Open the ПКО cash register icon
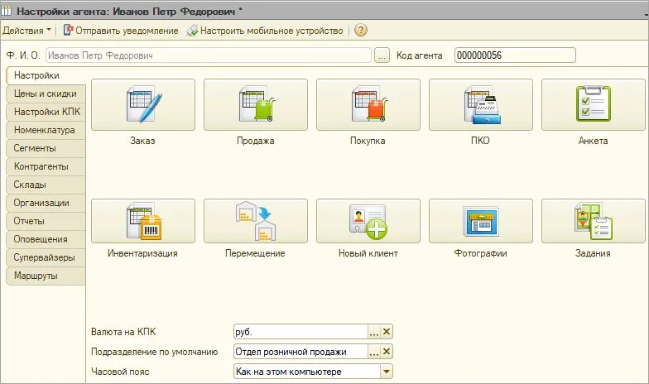This screenshot has height=384, width=649. tap(480, 104)
